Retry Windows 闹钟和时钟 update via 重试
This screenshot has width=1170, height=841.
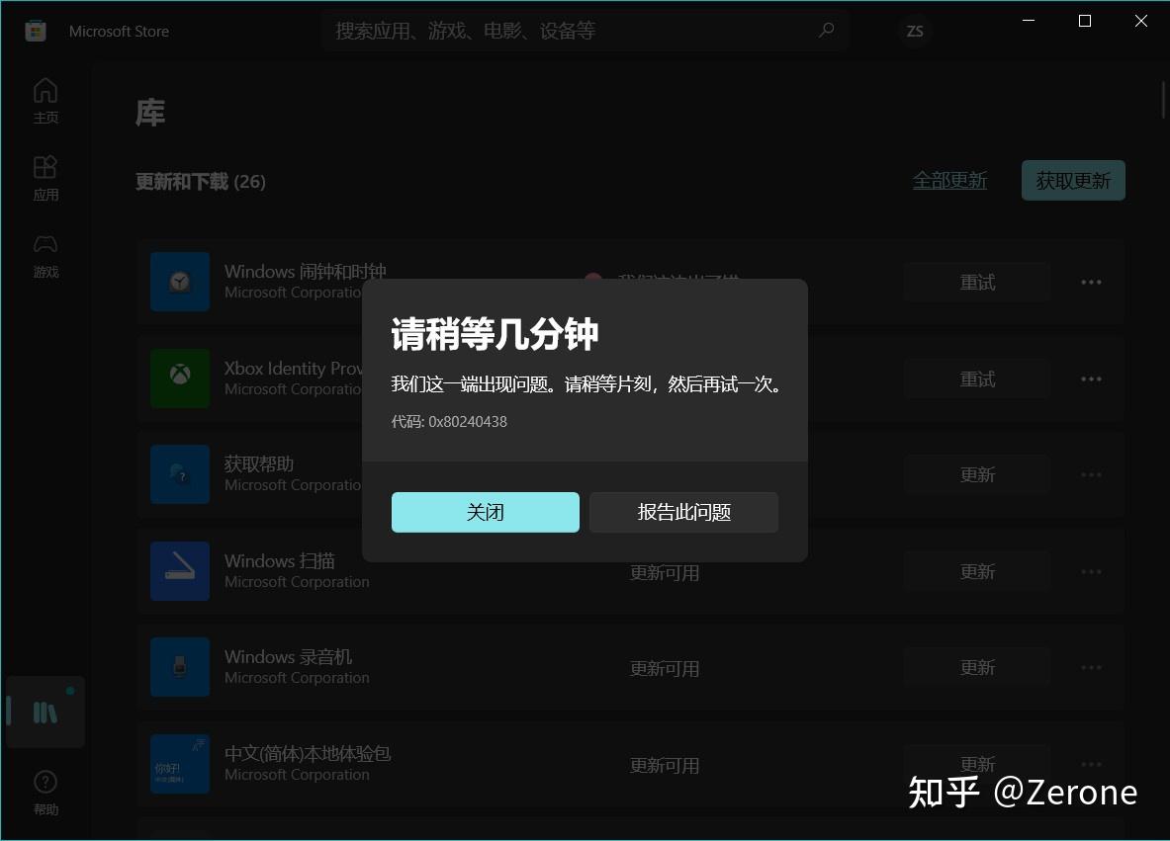[x=977, y=282]
